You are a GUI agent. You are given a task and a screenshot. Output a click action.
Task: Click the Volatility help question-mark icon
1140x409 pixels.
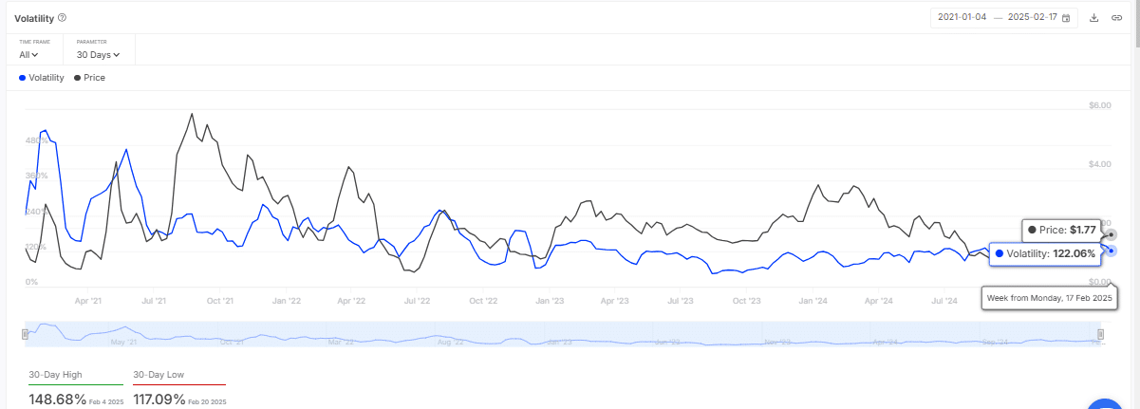63,18
